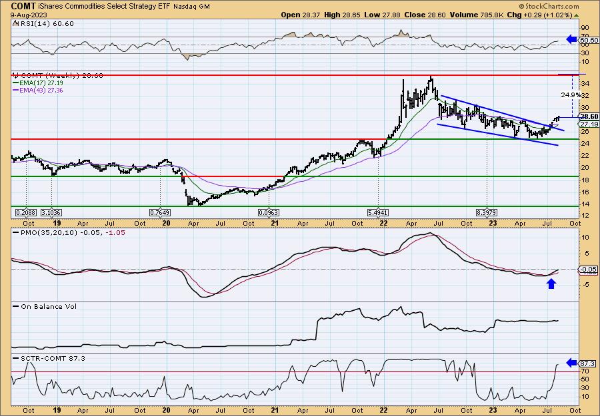The image size is (600, 416).
Task: Click the 8.3979 cycle value box
Action: pos(487,212)
